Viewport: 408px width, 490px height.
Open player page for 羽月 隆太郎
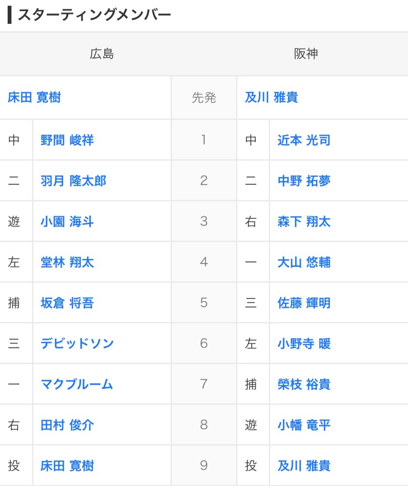coord(73,181)
